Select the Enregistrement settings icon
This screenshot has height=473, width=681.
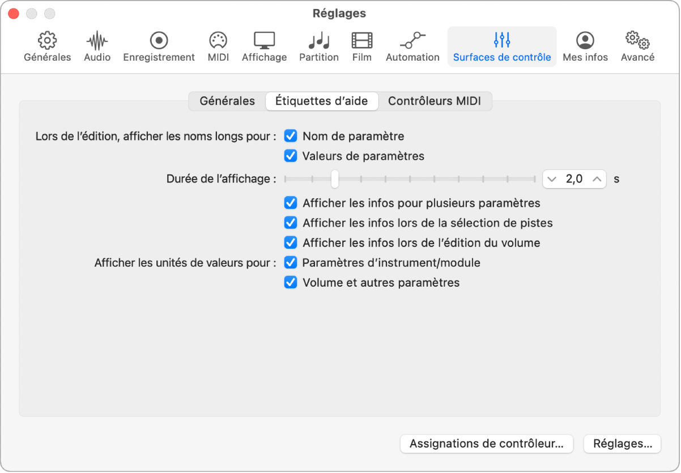pyautogui.click(x=159, y=45)
